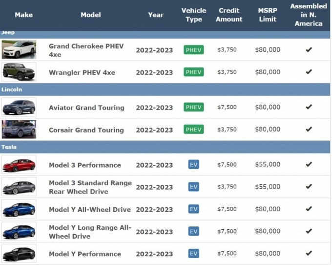Click the $3,750 credit for Model 3 Standard Range
332x265 pixels.
click(x=227, y=187)
